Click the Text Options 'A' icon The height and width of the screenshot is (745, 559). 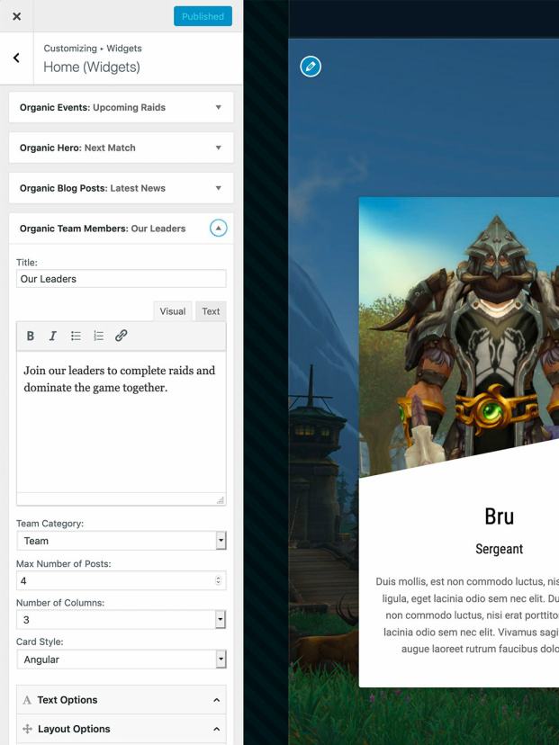coord(27,700)
